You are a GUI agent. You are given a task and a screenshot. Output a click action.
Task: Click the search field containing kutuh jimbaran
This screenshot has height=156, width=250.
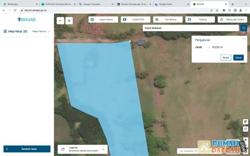point(190,28)
